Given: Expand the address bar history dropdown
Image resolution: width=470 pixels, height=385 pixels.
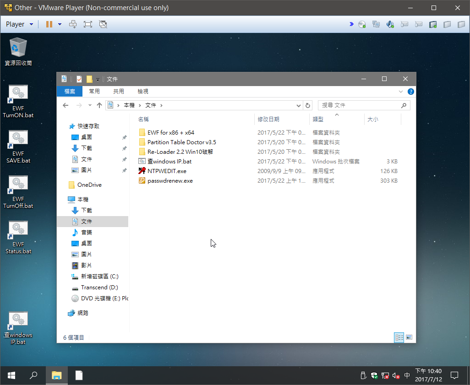Looking at the screenshot, I should point(299,105).
